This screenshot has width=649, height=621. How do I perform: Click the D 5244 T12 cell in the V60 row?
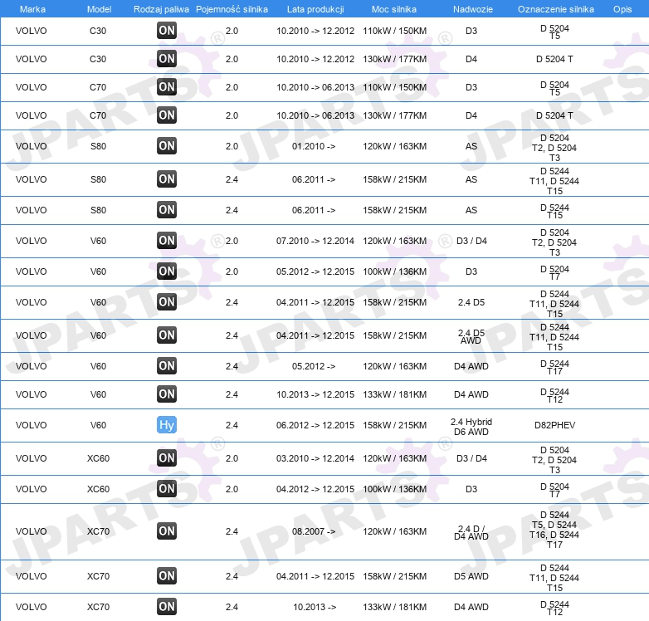pyautogui.click(x=554, y=395)
